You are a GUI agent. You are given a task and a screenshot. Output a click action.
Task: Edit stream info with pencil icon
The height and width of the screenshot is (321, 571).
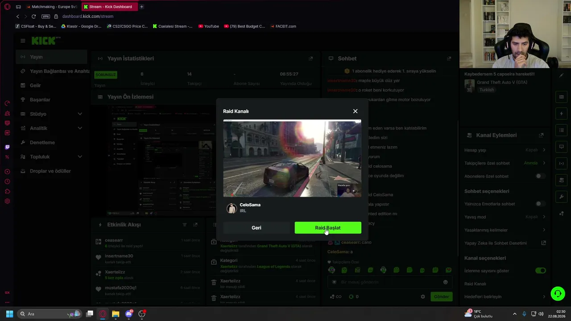point(561,75)
